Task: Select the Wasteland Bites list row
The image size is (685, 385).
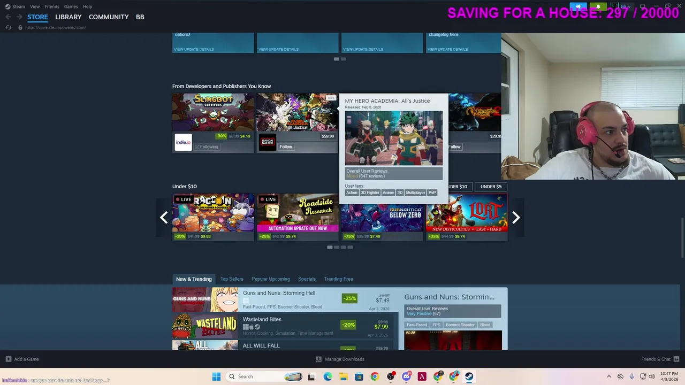Action: coord(286,326)
